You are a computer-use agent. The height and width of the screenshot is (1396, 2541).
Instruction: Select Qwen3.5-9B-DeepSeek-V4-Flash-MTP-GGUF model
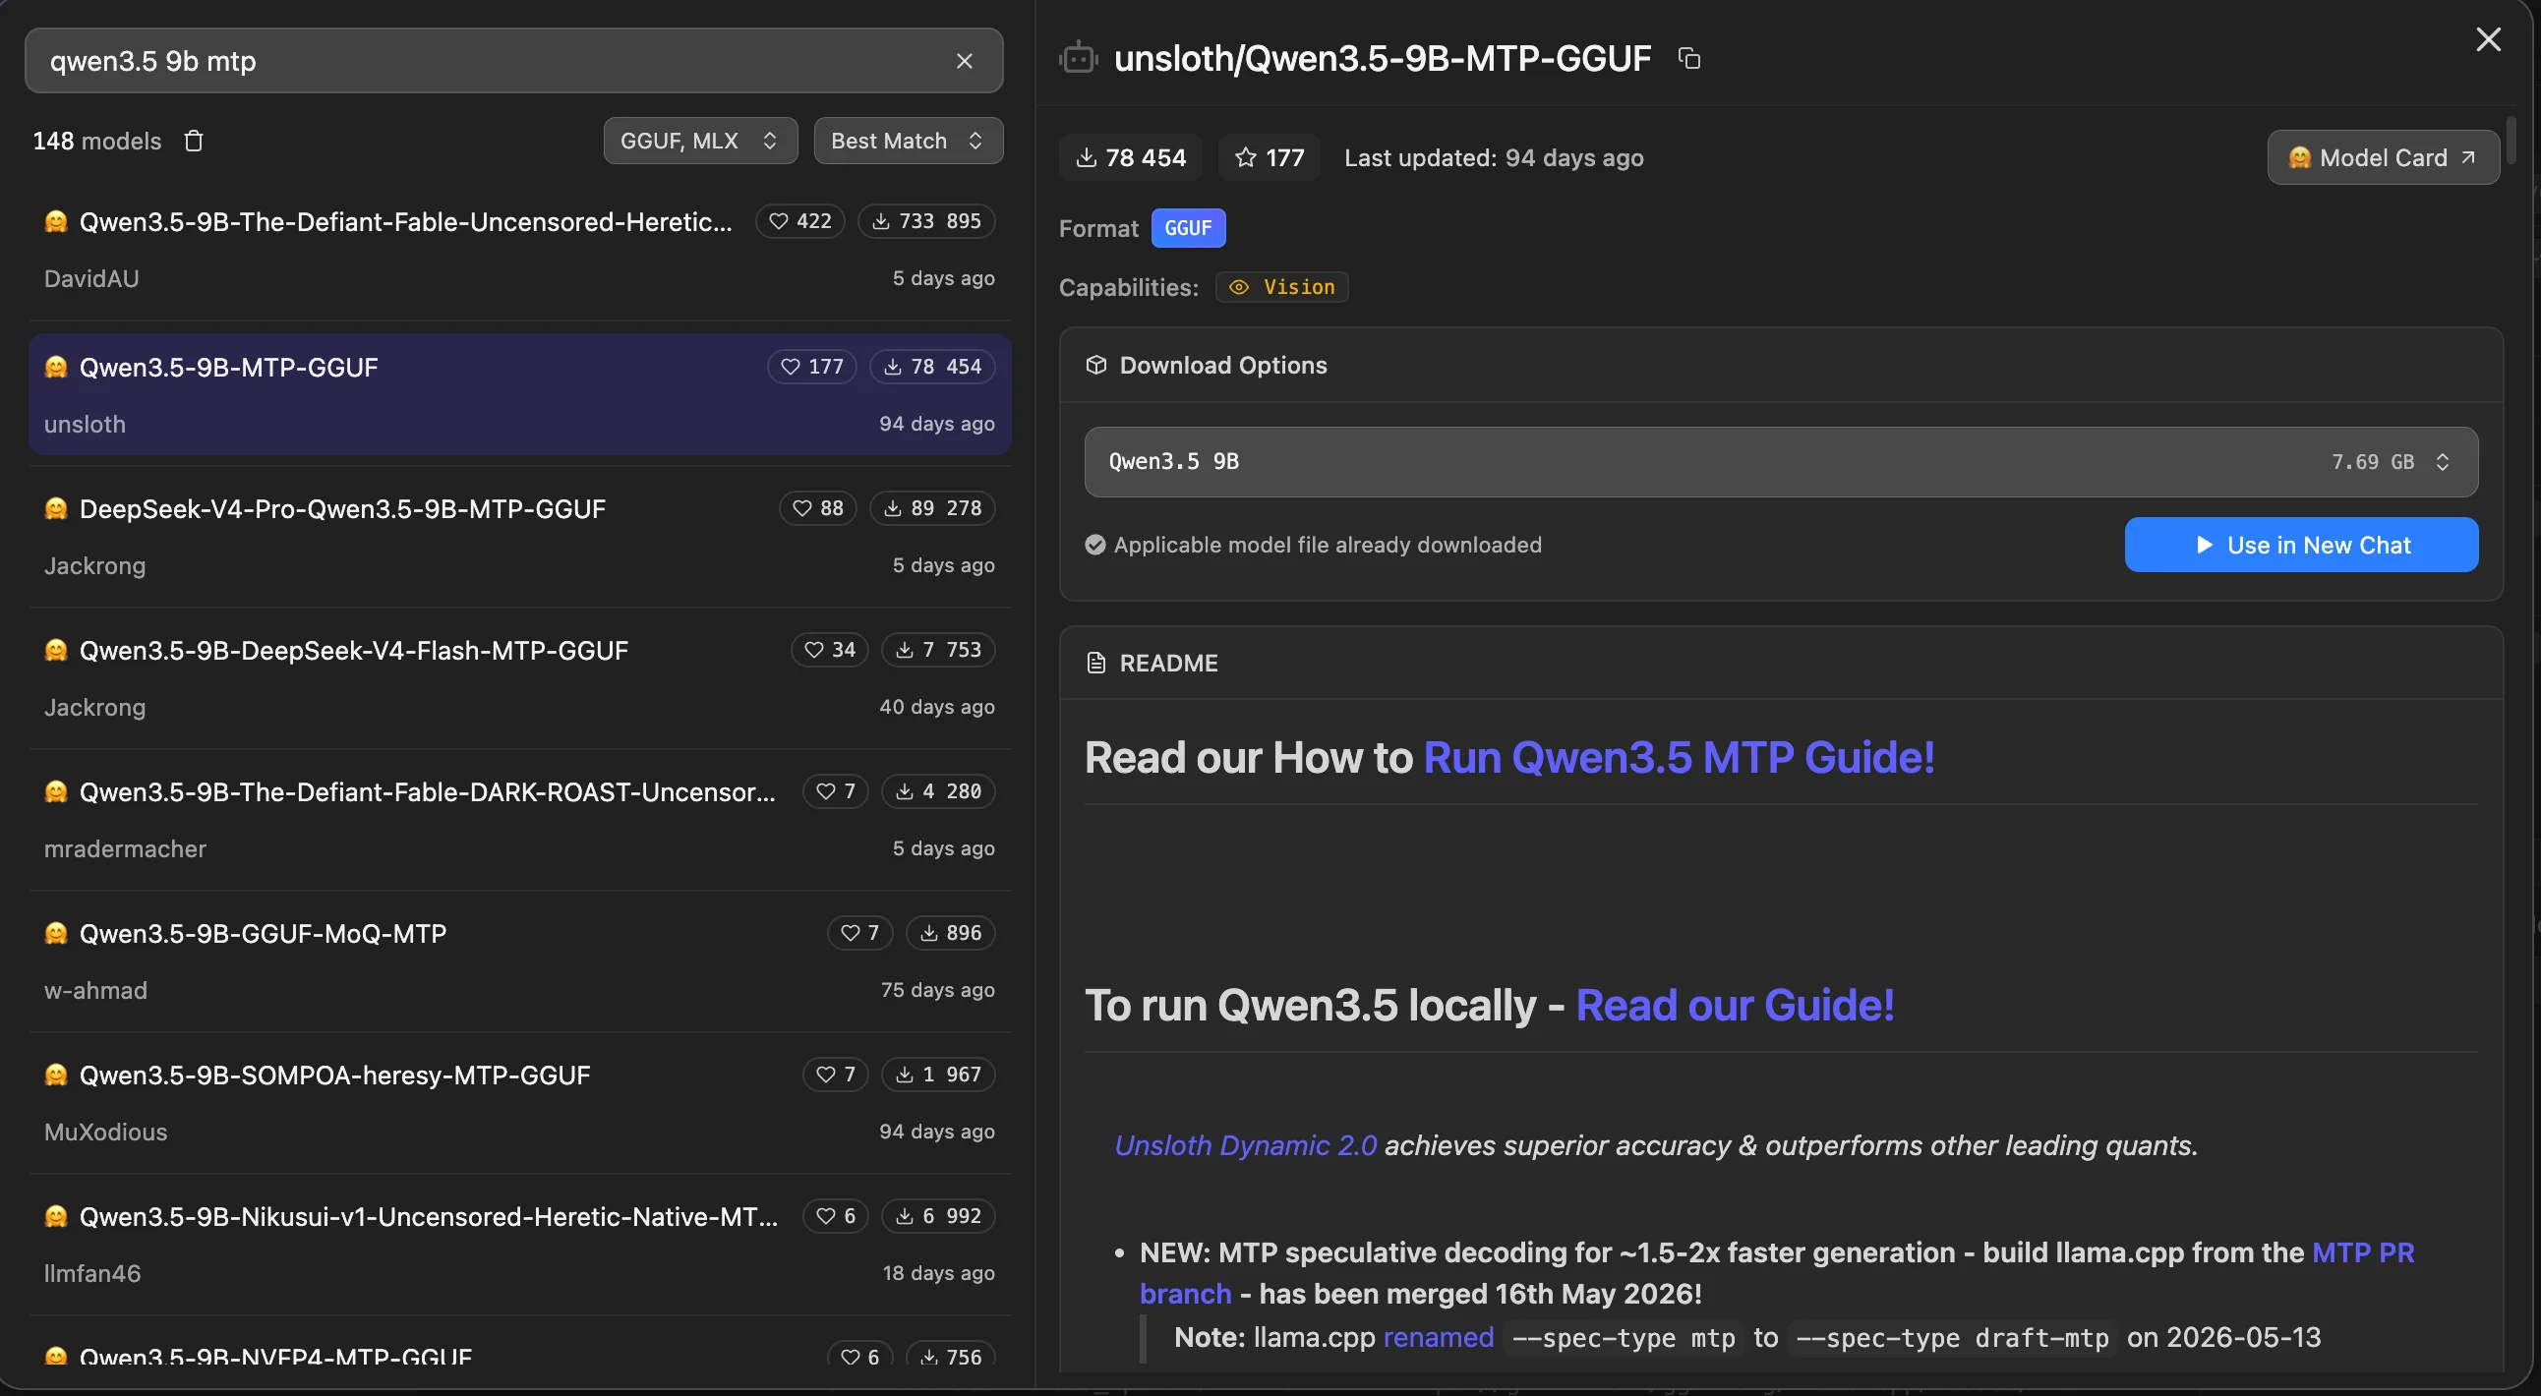[x=520, y=678]
